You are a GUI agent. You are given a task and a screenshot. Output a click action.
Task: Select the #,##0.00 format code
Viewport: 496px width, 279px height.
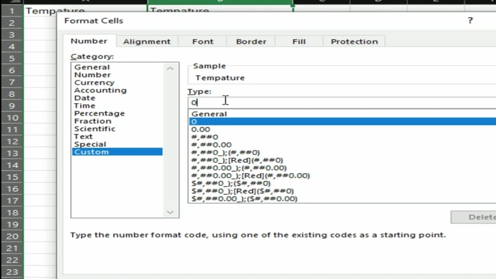343,145
